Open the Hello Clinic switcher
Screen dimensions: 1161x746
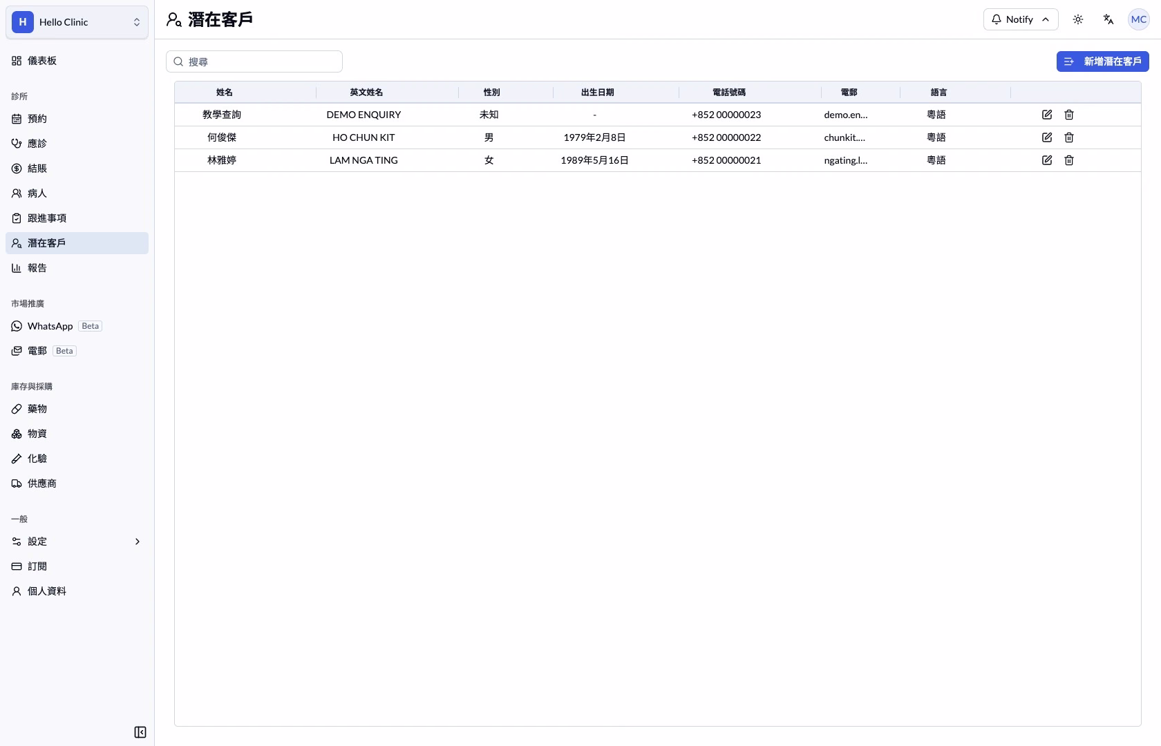77,22
